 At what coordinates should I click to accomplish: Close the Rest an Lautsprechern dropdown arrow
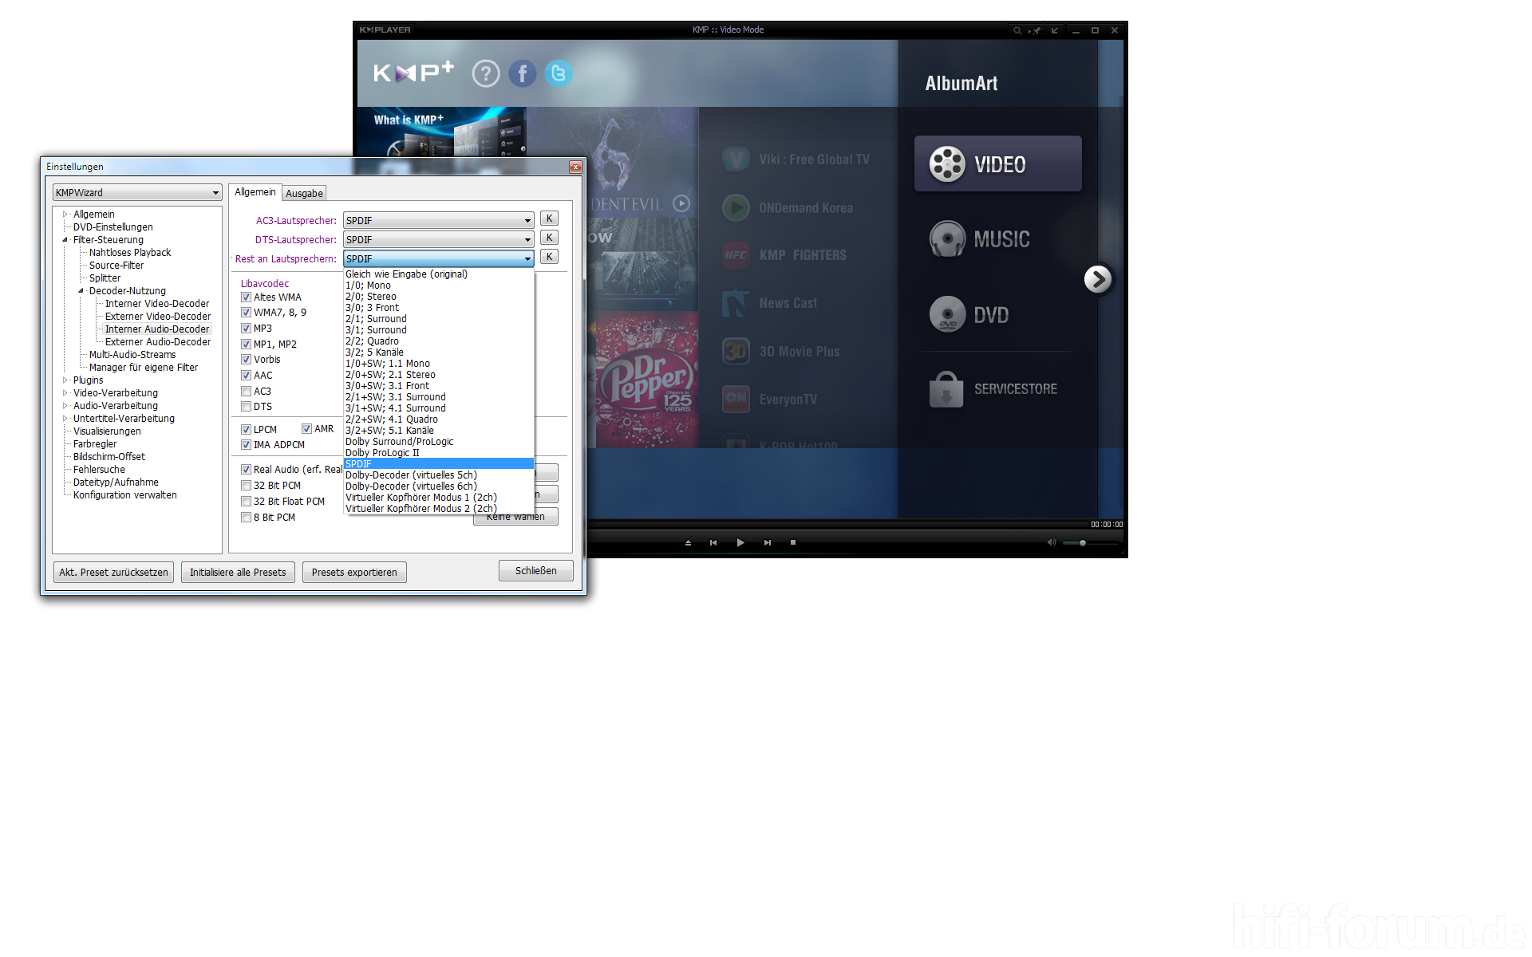527,258
